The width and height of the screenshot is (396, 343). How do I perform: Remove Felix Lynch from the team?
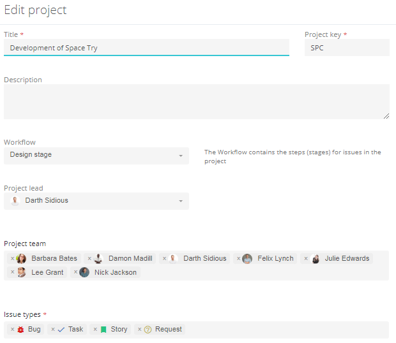(238, 259)
